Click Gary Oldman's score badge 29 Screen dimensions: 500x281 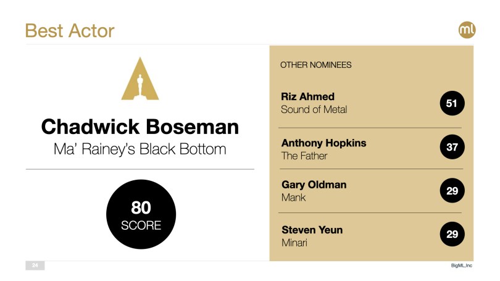452,191
